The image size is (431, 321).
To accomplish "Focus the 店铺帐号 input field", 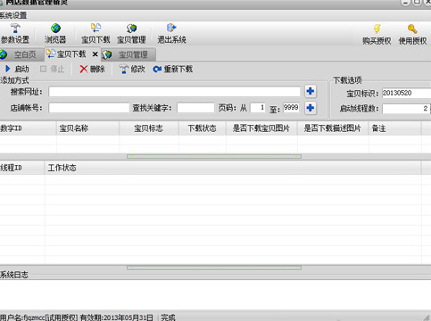I will 89,108.
